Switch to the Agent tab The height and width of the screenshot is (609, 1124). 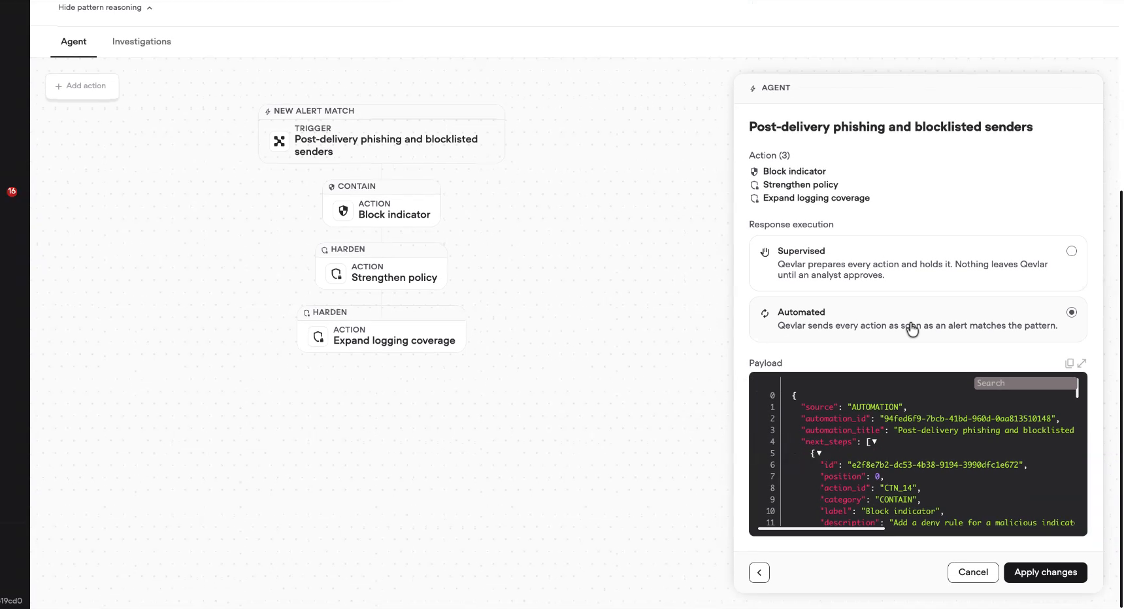click(74, 41)
